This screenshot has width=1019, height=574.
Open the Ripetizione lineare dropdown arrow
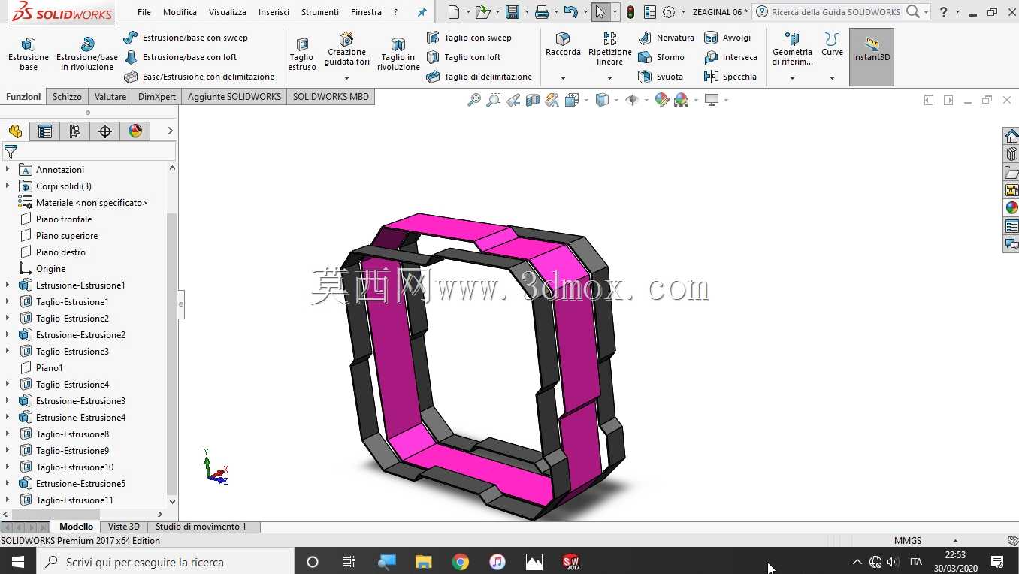609,78
